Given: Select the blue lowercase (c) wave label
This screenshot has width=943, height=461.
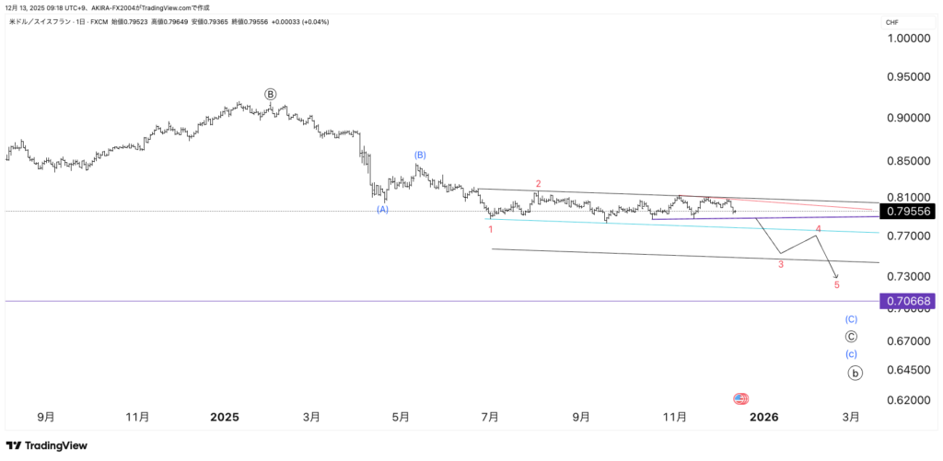Looking at the screenshot, I should tap(851, 354).
